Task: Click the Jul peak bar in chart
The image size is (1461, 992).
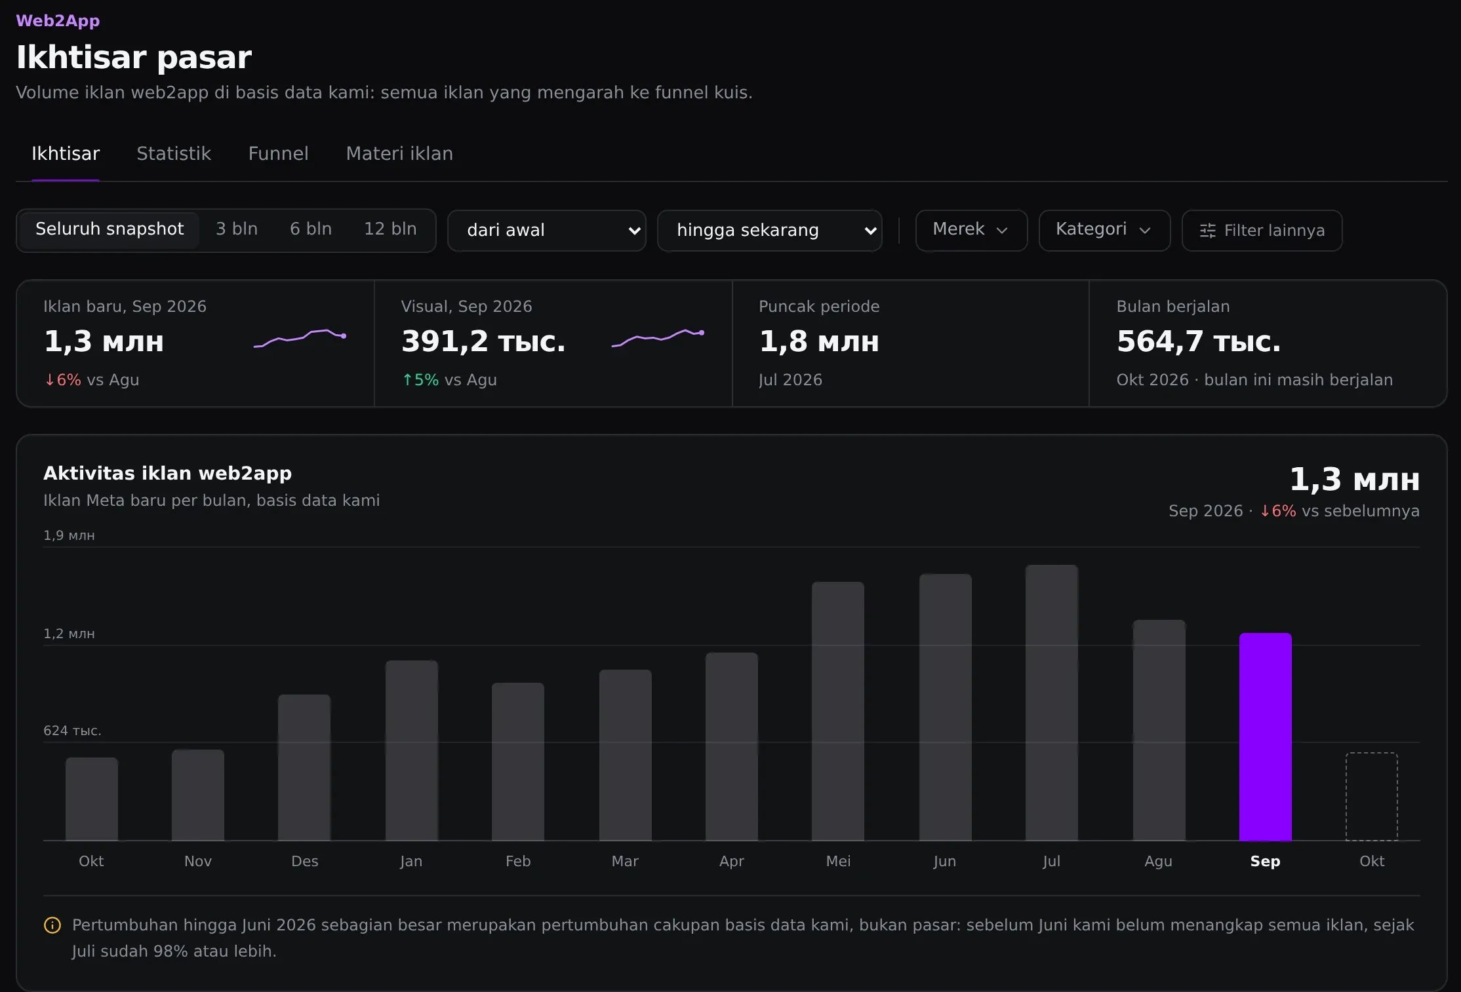Action: (1051, 703)
